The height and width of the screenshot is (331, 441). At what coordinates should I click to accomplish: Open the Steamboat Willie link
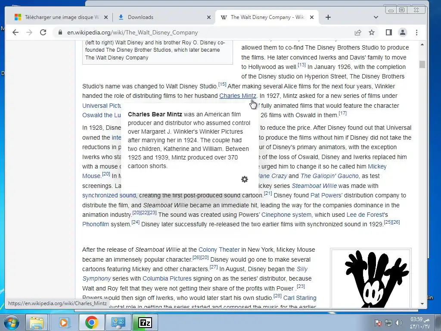coord(314,186)
